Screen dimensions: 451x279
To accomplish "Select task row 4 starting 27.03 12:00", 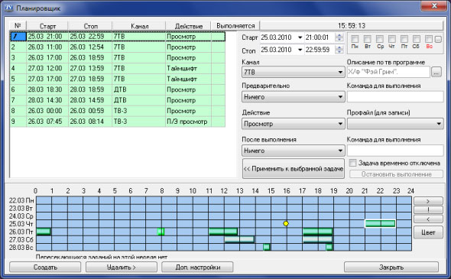I will coord(118,68).
